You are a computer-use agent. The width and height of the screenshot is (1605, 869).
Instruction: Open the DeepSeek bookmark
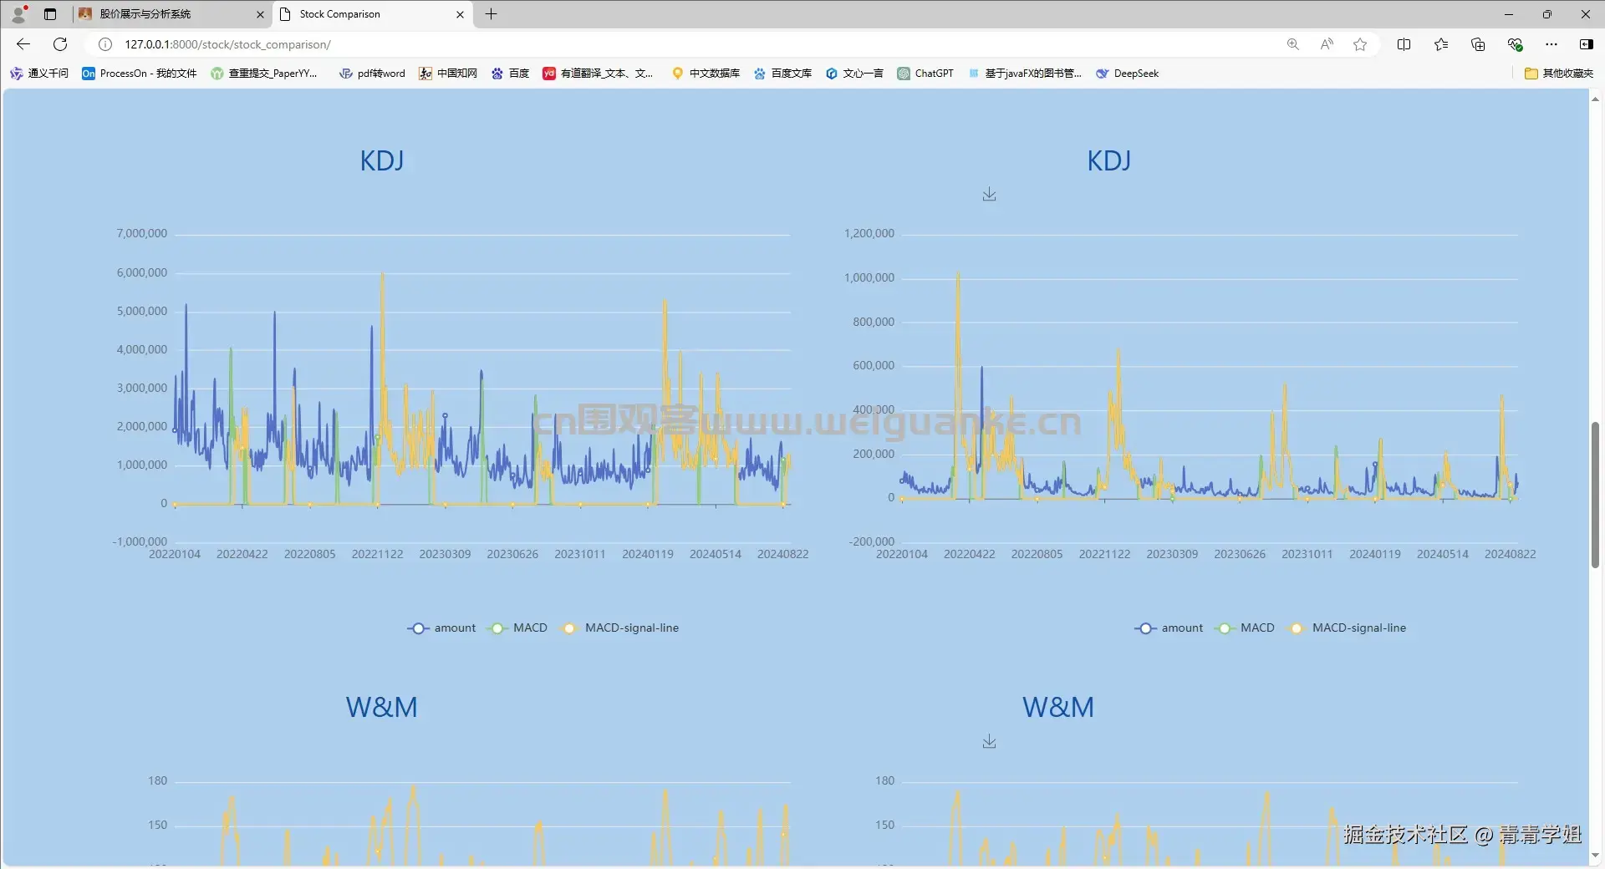pyautogui.click(x=1128, y=74)
